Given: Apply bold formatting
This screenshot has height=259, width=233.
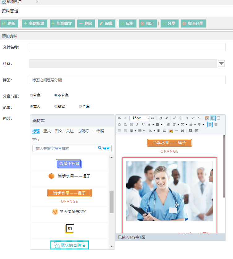Looking at the screenshot, I should click(132, 125).
